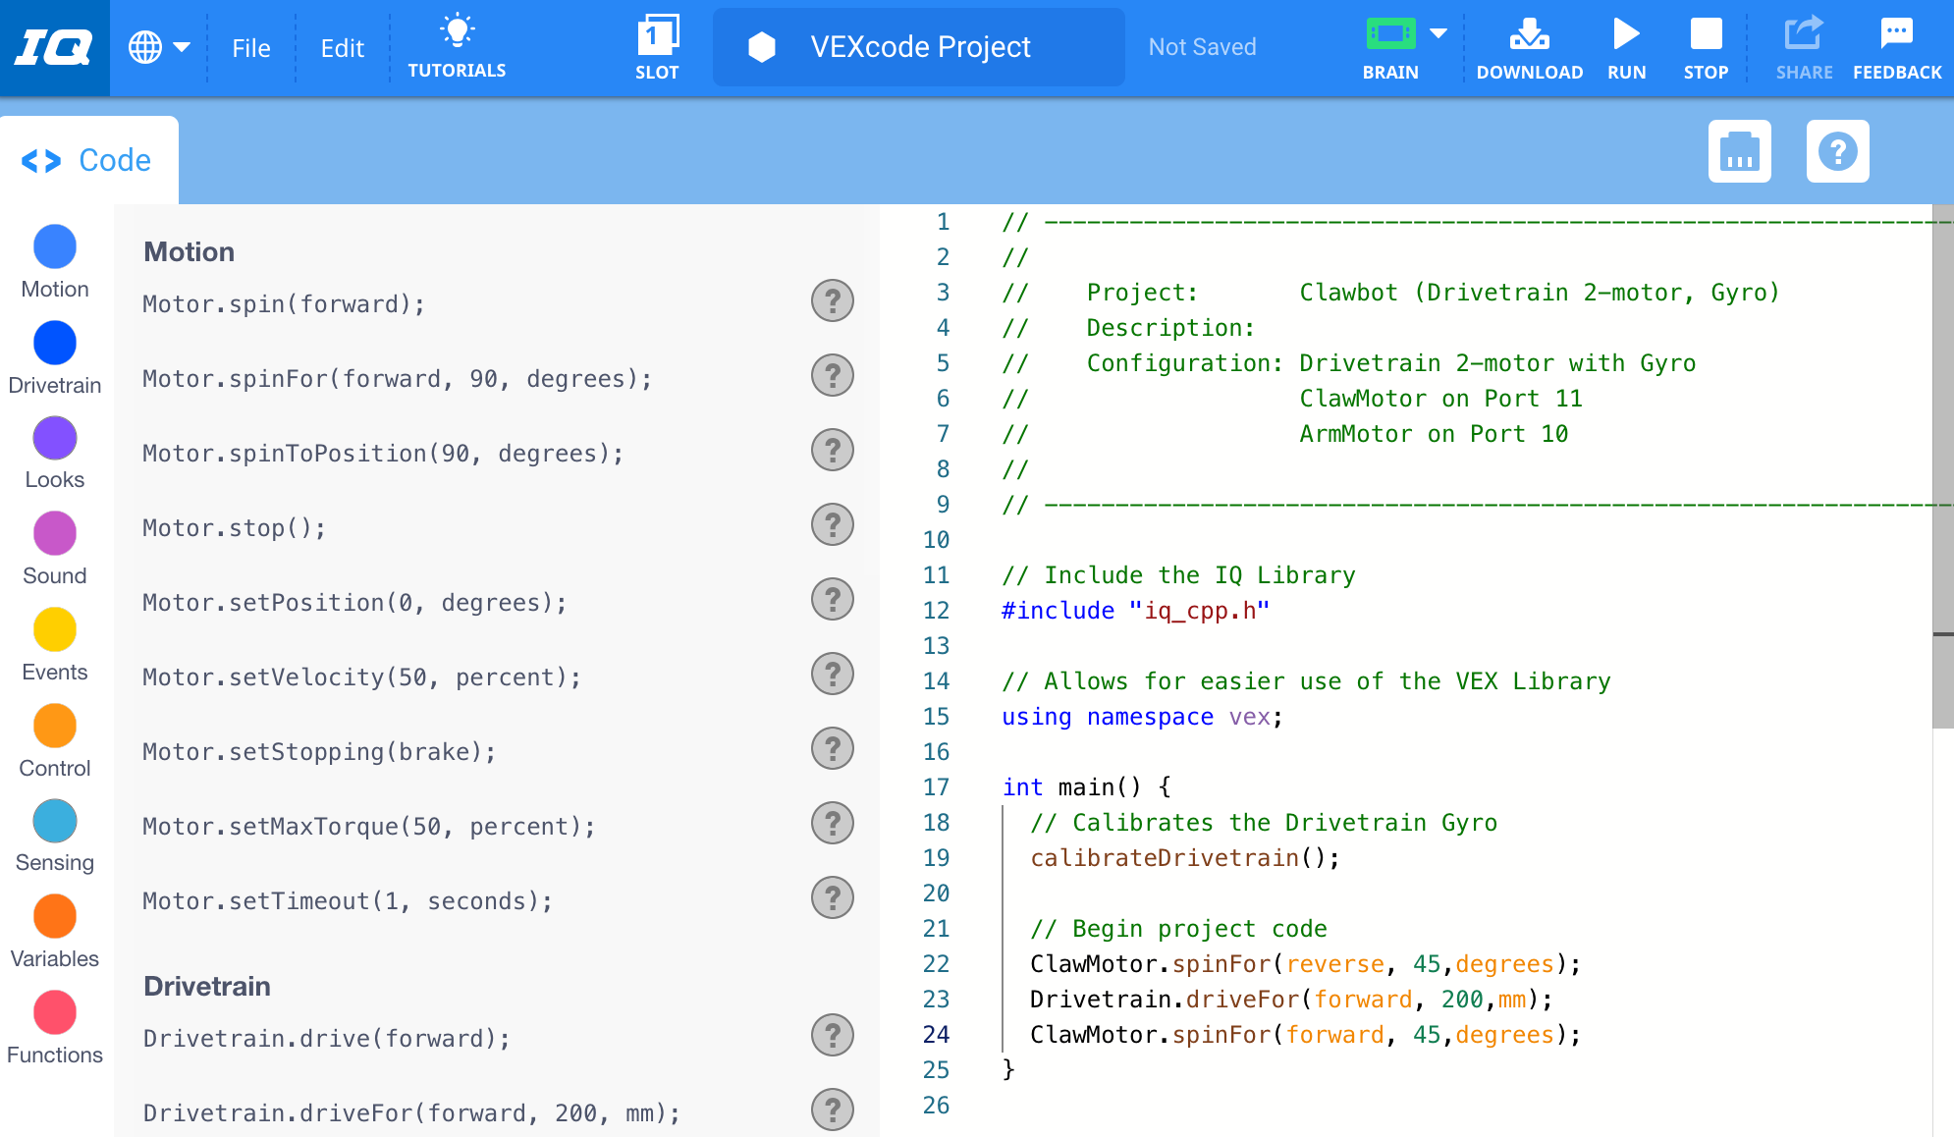Switch to the Code tab
This screenshot has width=1954, height=1137.
[x=88, y=159]
